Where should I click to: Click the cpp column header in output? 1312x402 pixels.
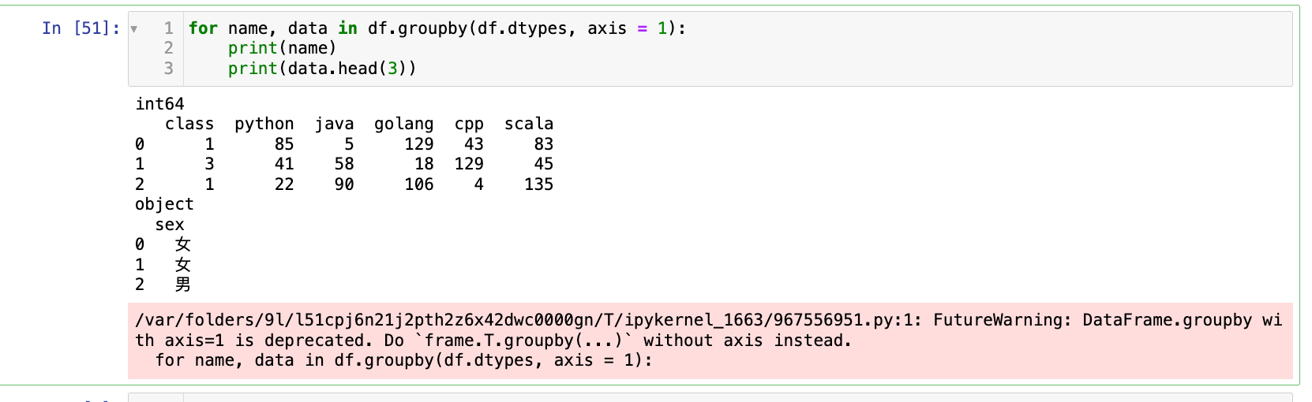click(469, 124)
